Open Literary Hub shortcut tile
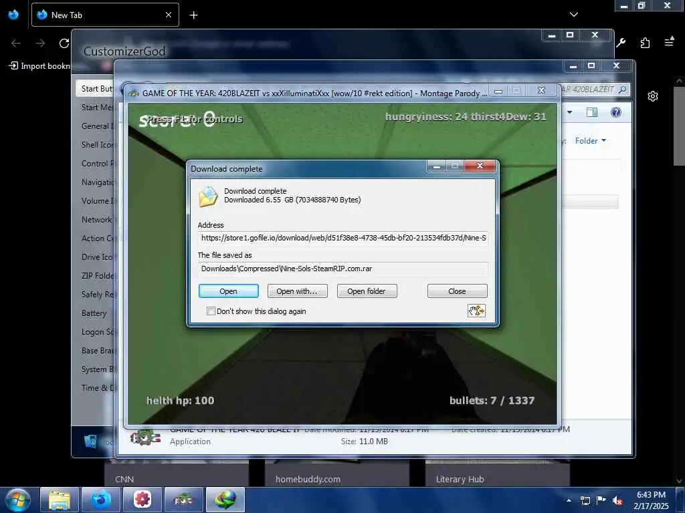Viewport: 685px width, 513px height. click(x=497, y=474)
